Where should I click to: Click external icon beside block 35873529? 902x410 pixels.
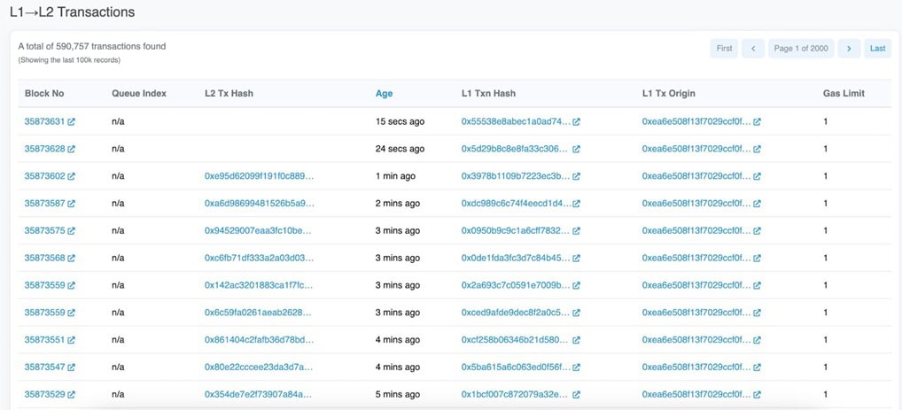coord(72,394)
